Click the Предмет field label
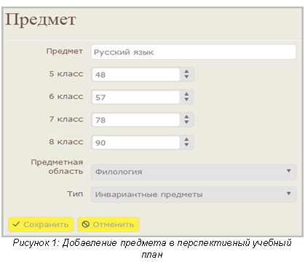 (x=65, y=51)
